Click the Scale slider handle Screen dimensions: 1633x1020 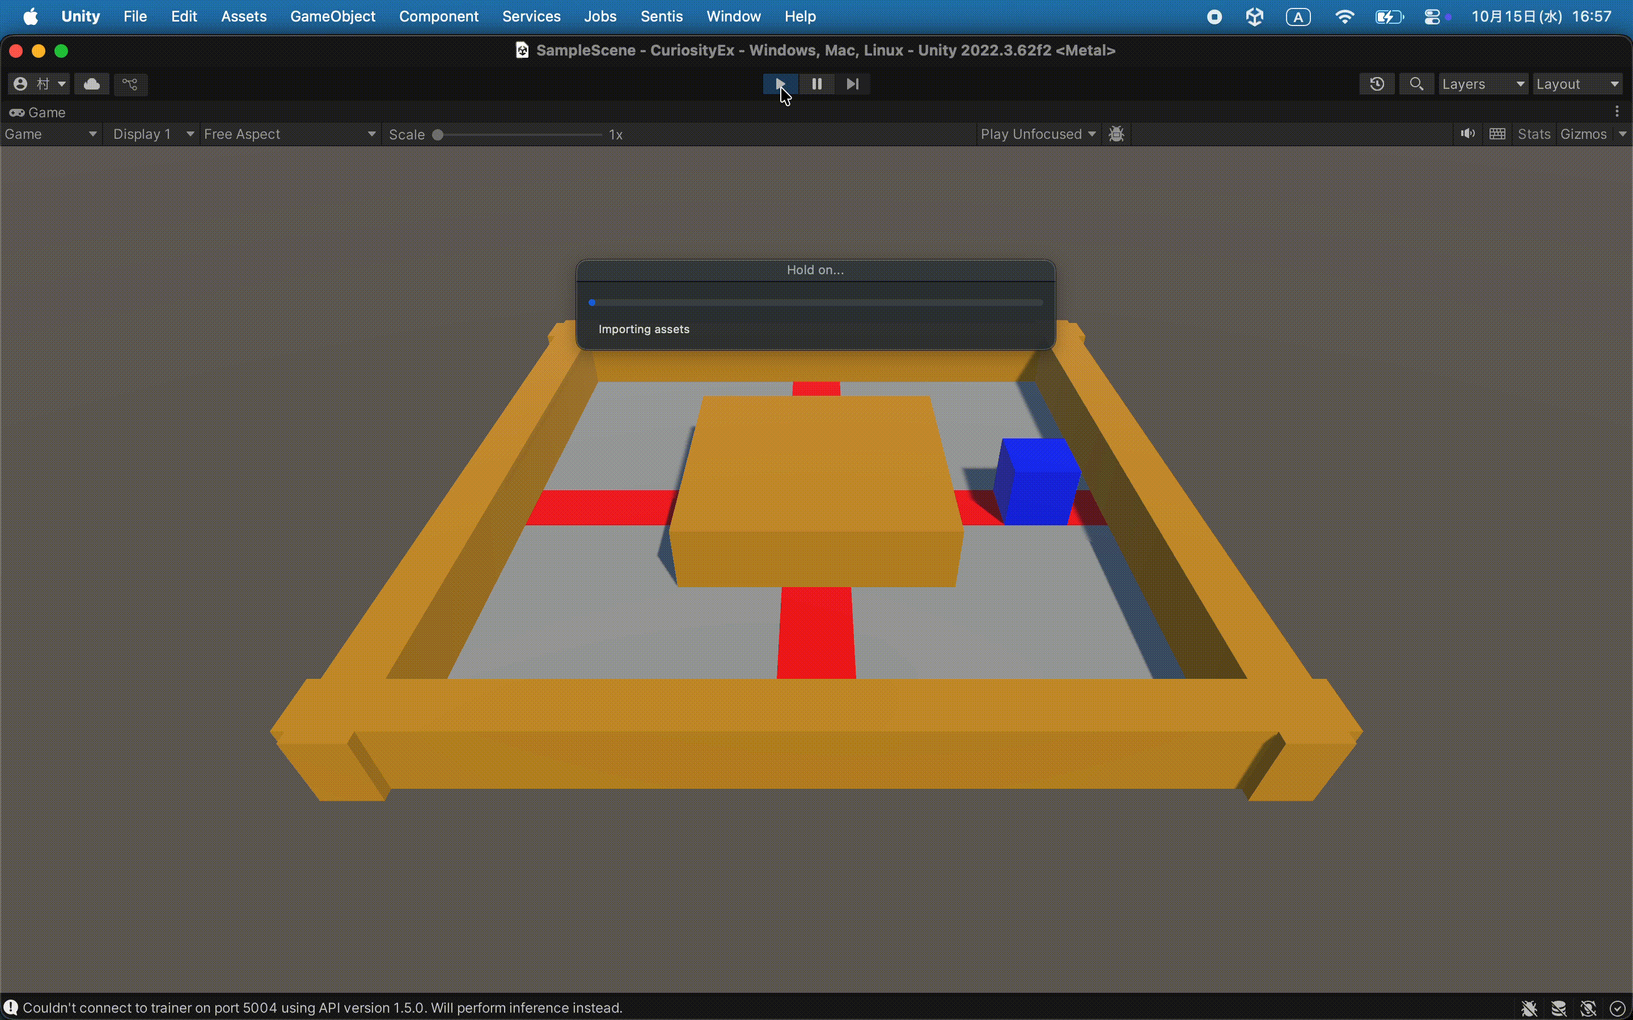coord(438,135)
